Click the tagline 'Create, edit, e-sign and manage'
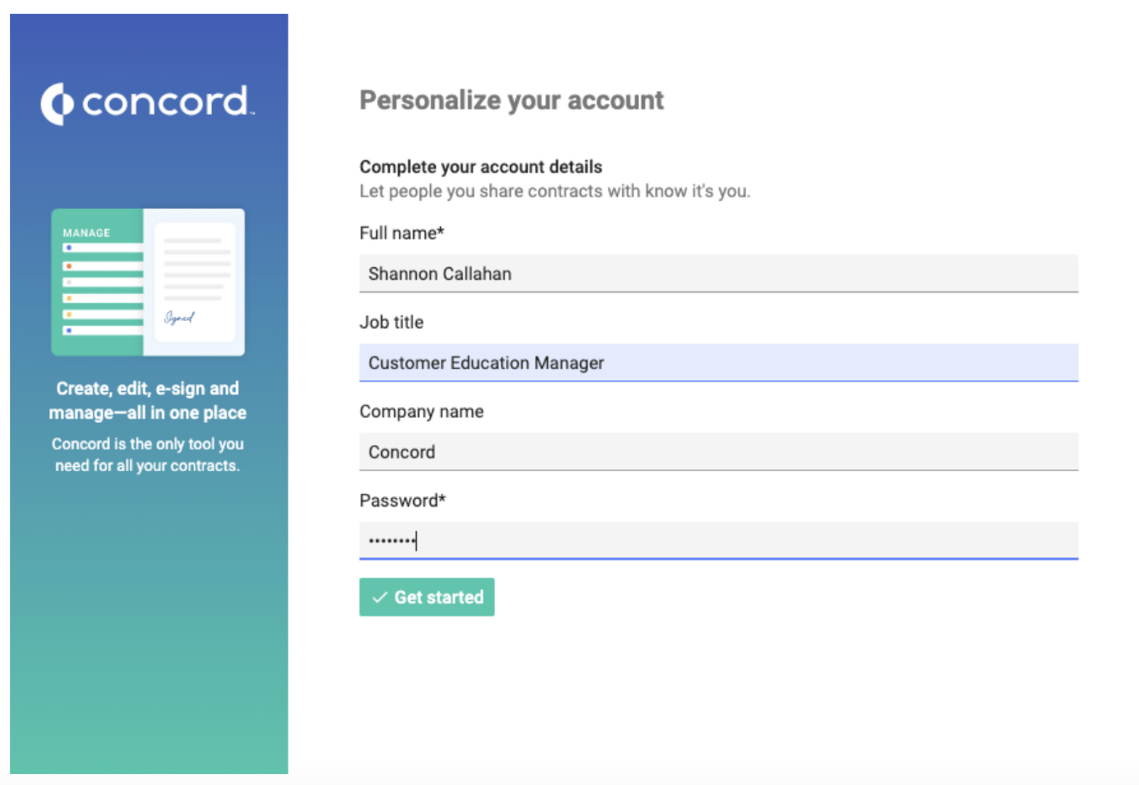The image size is (1139, 785). click(147, 401)
